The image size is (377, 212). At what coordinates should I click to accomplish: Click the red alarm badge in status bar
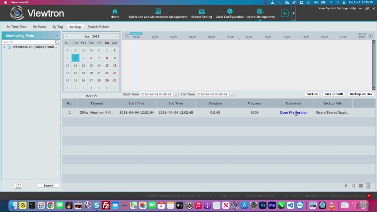pos(369,196)
